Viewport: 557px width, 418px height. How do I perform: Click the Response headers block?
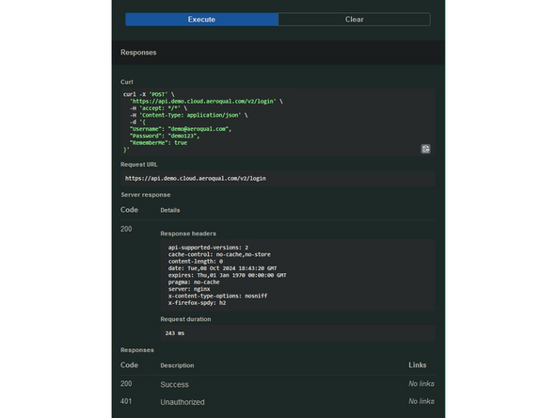coord(297,275)
